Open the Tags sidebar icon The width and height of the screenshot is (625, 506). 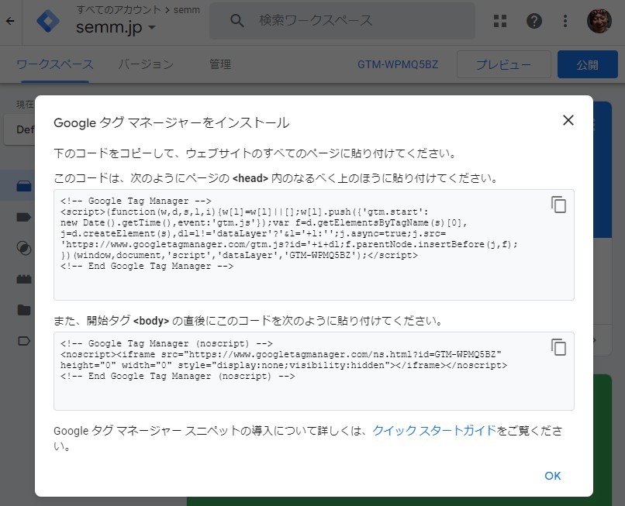click(x=23, y=217)
